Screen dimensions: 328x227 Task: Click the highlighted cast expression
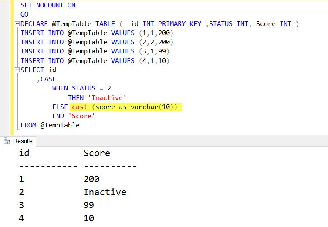pos(125,107)
